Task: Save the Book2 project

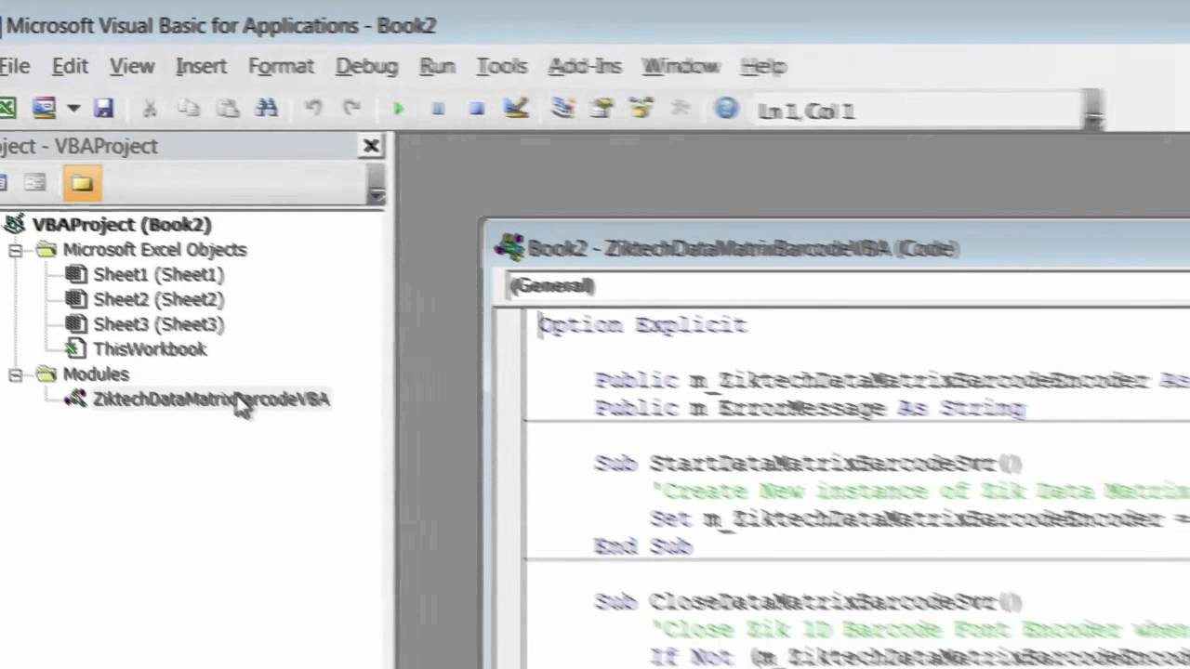Action: (103, 109)
